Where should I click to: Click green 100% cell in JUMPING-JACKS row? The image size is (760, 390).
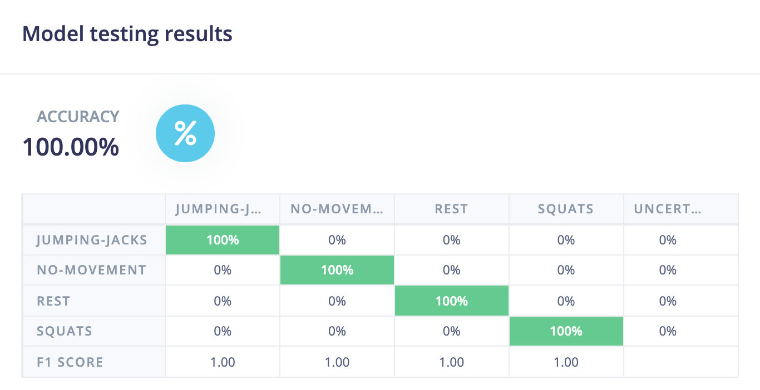[x=223, y=240]
